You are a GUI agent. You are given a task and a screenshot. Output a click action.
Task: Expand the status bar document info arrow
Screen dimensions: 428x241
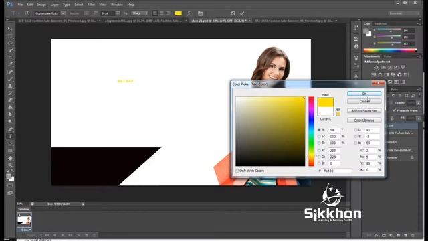[83, 204]
